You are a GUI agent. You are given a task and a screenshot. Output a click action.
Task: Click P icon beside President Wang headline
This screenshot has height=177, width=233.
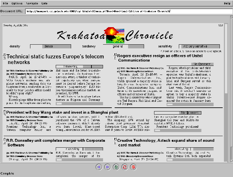[x=4, y=111]
